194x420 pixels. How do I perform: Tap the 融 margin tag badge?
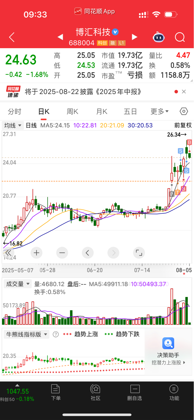coord(113,43)
